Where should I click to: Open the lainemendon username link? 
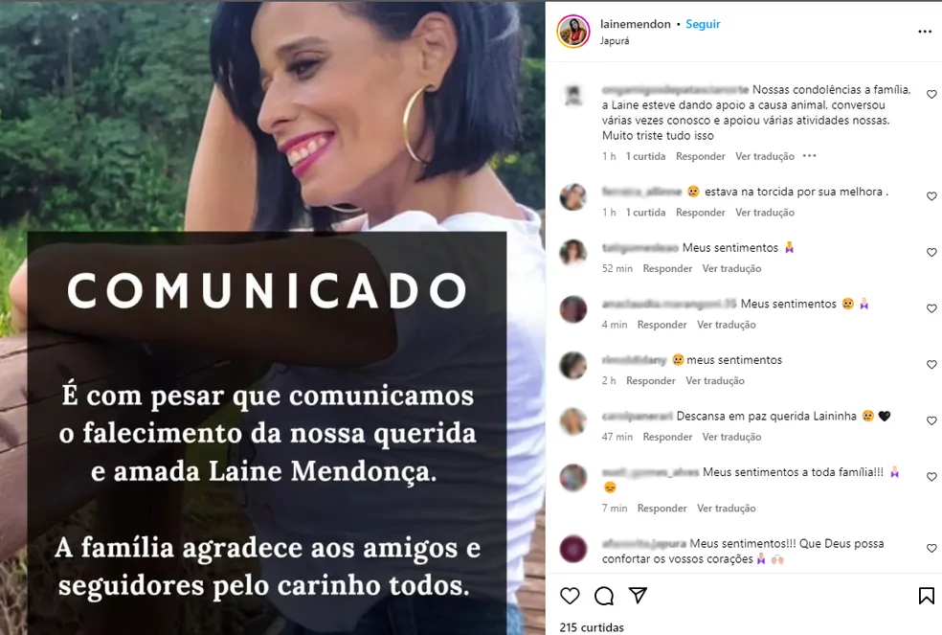tap(635, 24)
